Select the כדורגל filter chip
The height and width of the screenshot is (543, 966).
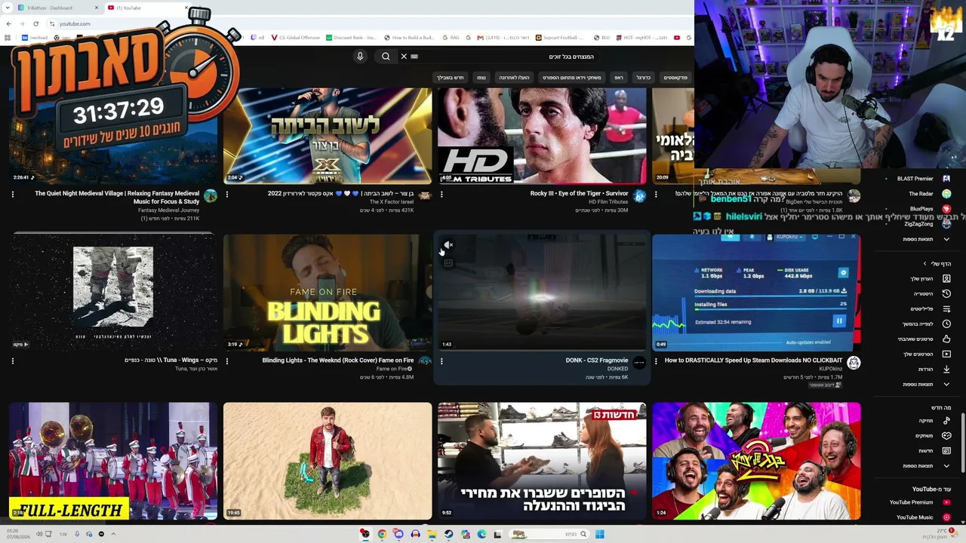[x=643, y=78]
